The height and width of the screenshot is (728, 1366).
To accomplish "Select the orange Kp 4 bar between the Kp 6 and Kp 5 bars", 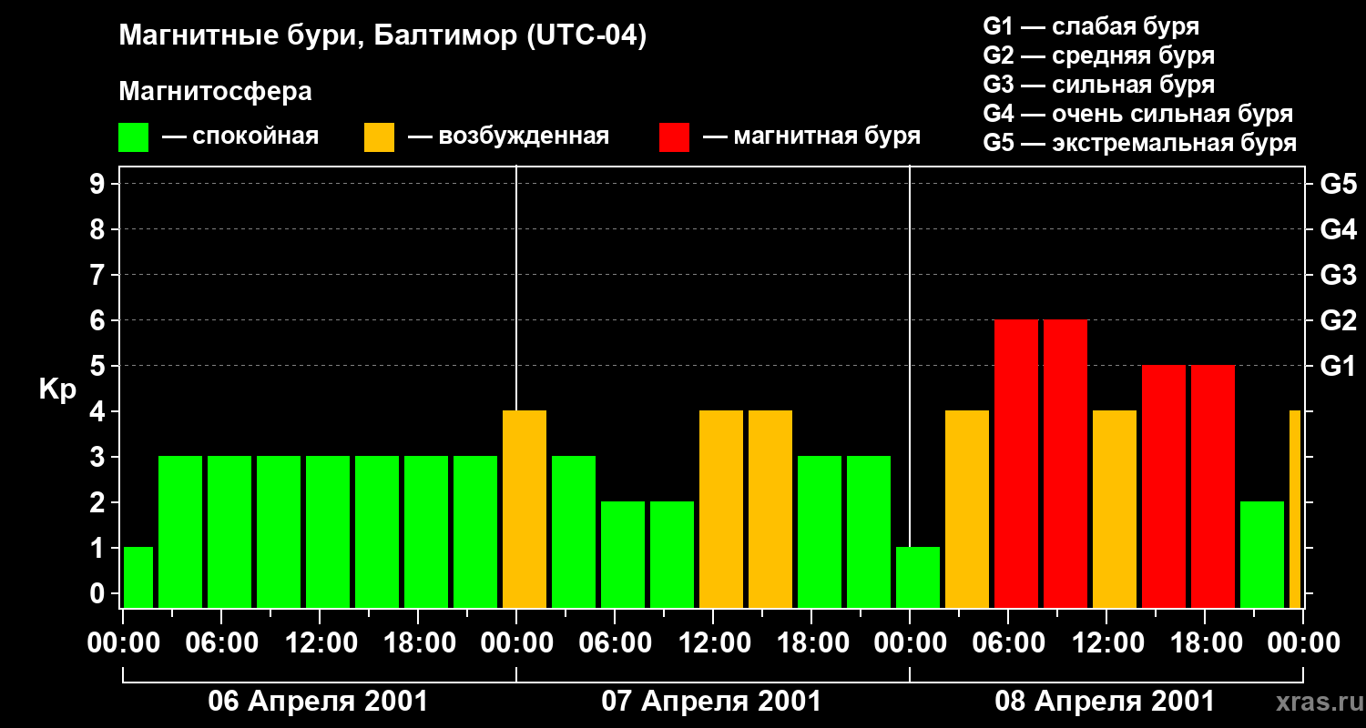I will (1115, 509).
